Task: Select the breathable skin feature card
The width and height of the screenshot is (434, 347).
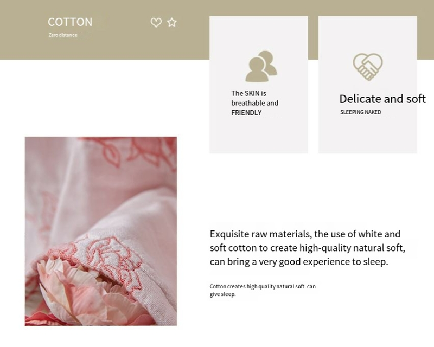Action: (x=259, y=85)
